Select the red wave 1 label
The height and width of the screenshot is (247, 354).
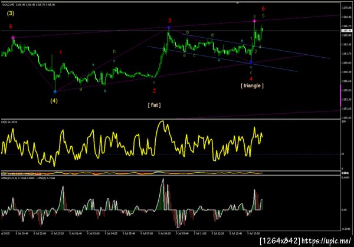61,52
